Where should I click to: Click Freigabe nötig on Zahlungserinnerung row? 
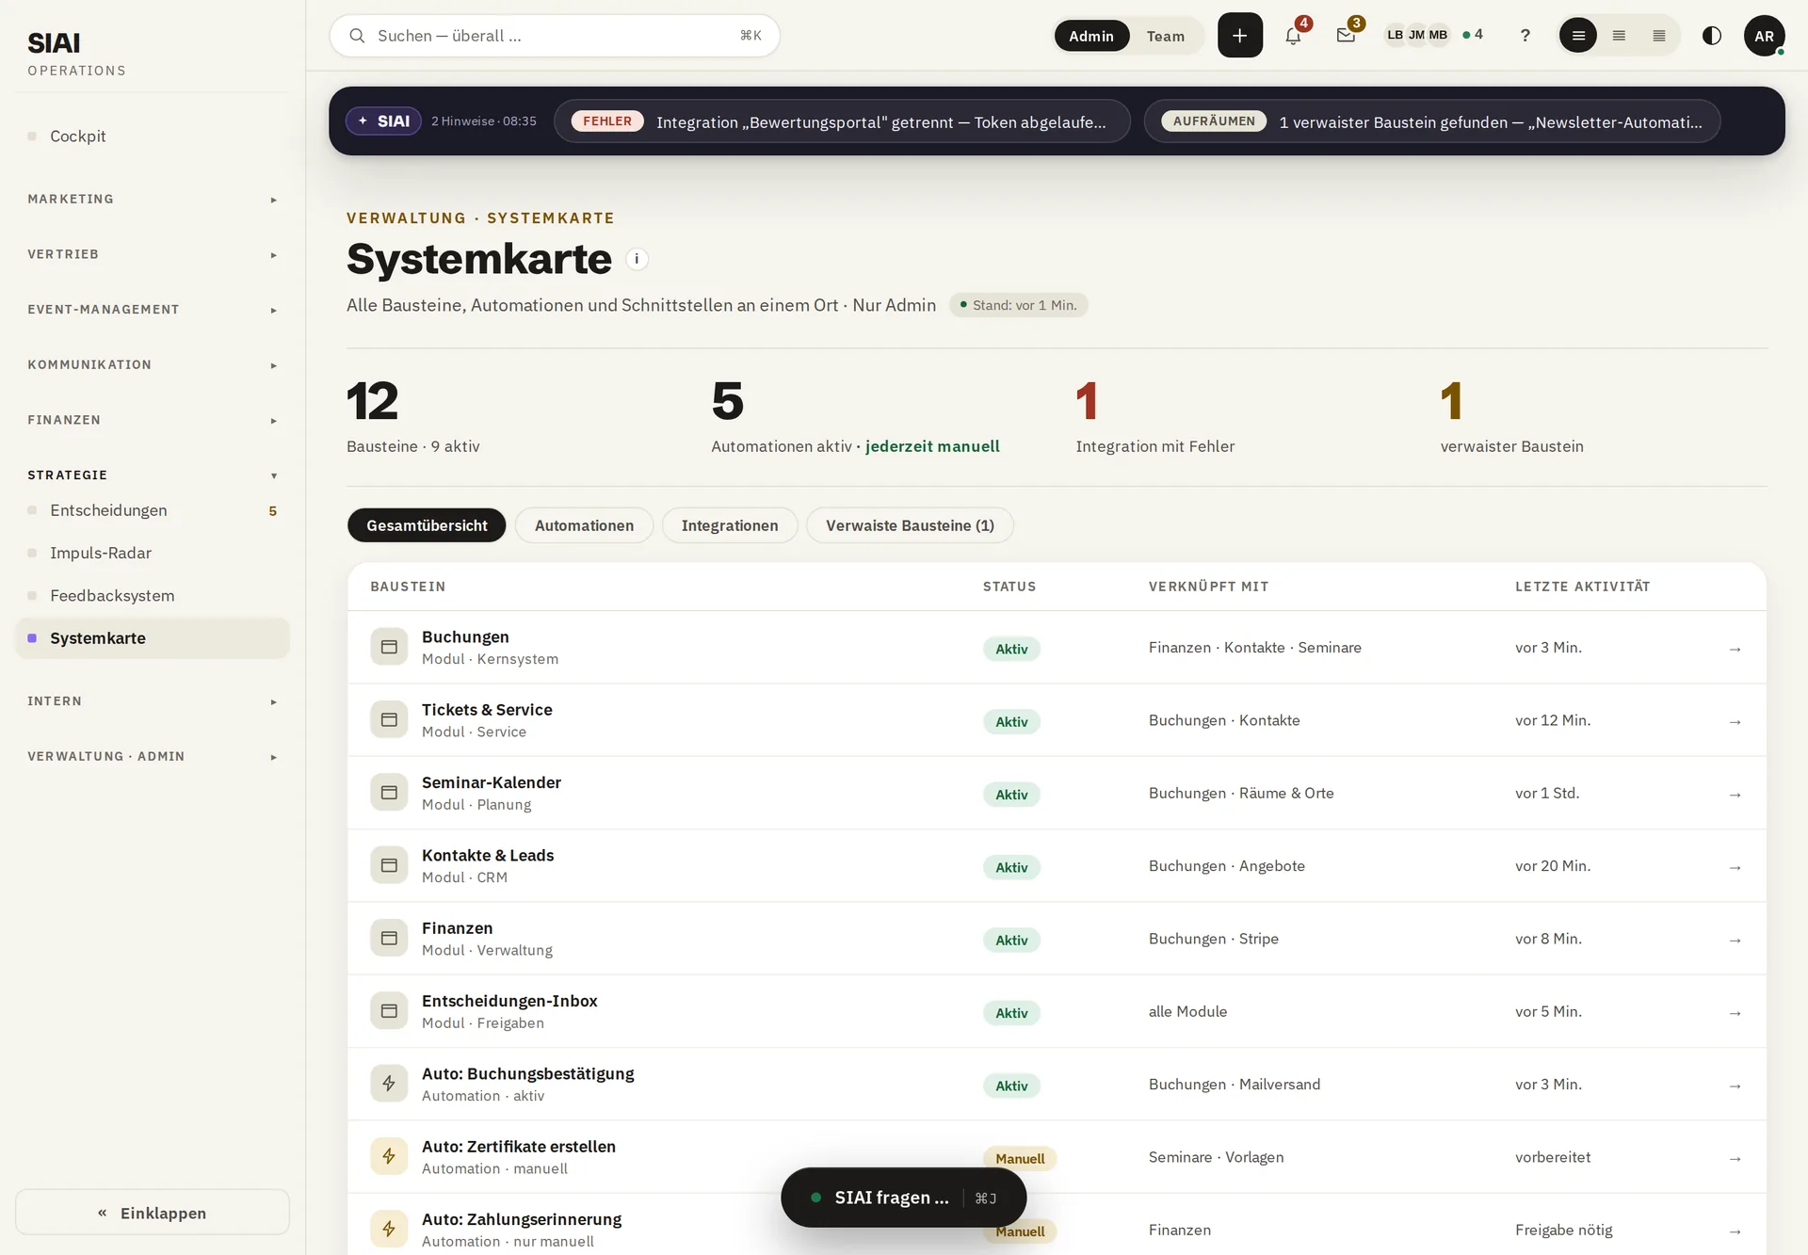click(1563, 1230)
